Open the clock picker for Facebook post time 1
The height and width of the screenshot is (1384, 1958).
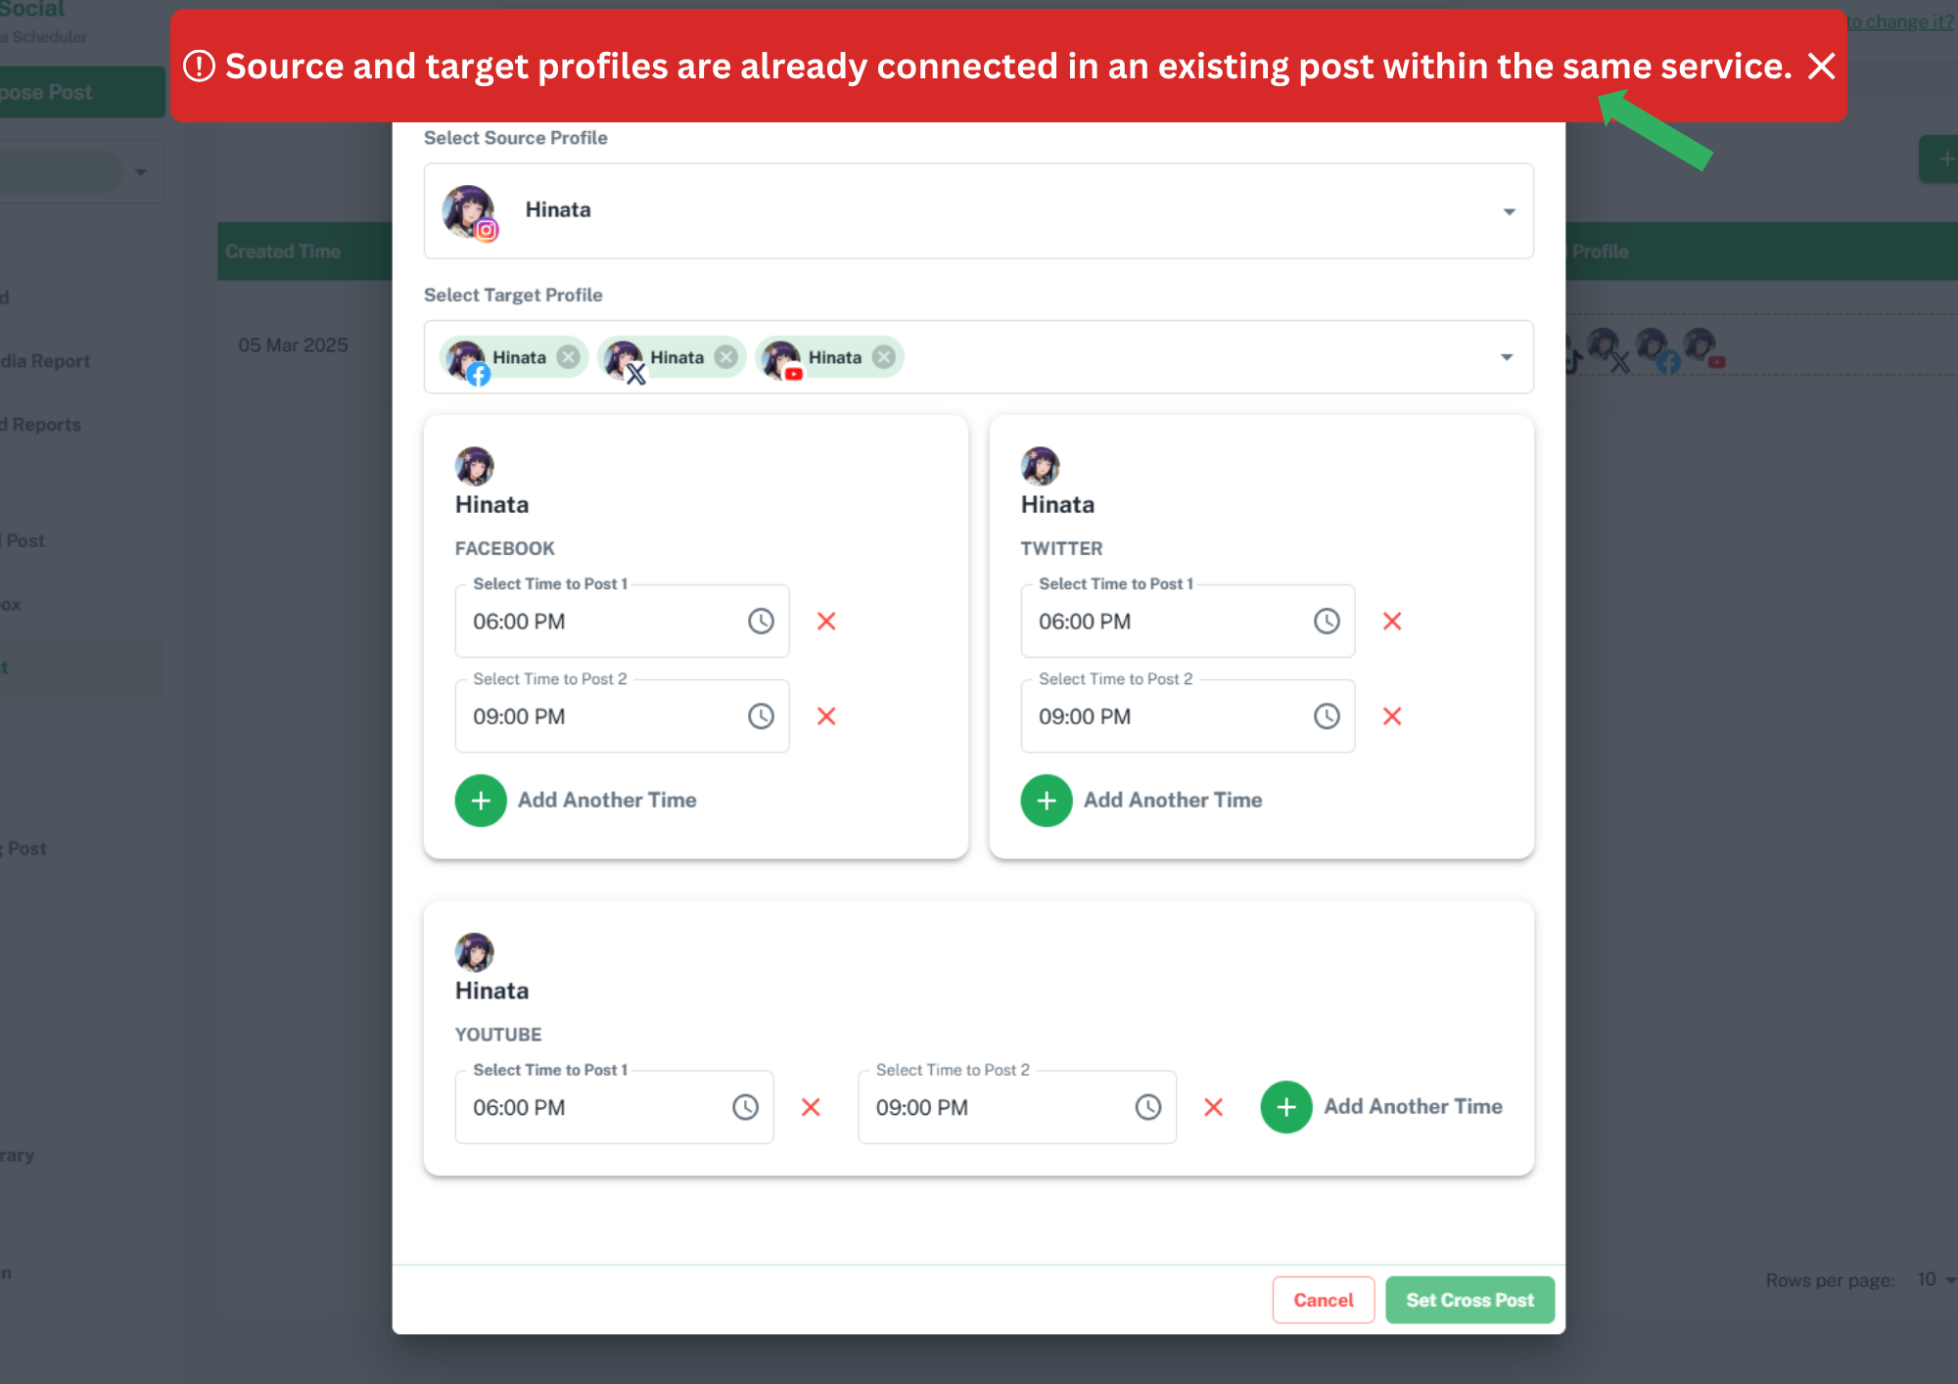pos(761,621)
